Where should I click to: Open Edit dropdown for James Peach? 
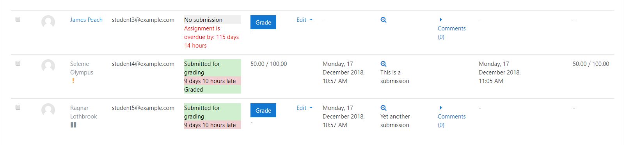pos(304,20)
